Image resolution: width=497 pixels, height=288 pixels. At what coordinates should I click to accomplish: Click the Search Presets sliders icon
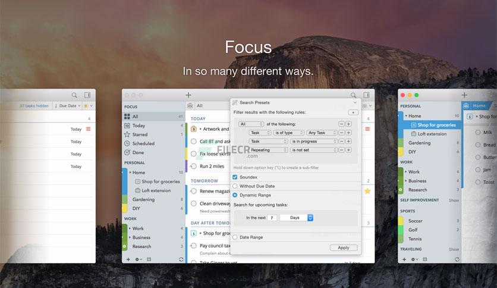pyautogui.click(x=235, y=102)
